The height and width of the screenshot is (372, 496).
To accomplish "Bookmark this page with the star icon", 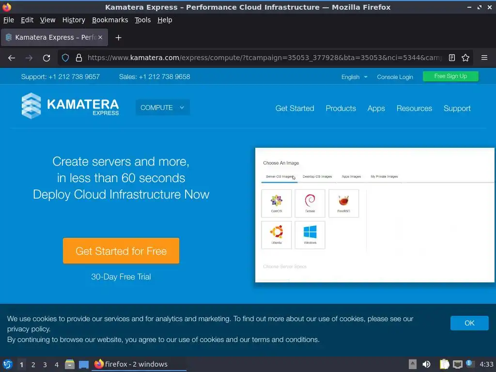I will [465, 58].
